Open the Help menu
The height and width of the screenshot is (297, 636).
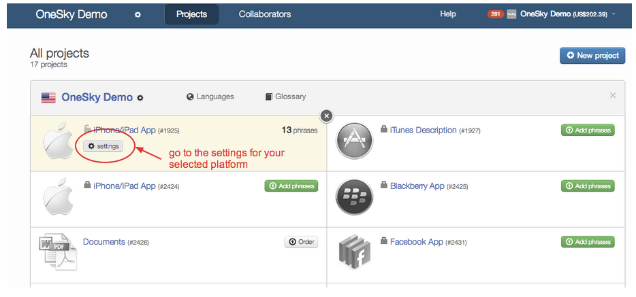click(448, 14)
